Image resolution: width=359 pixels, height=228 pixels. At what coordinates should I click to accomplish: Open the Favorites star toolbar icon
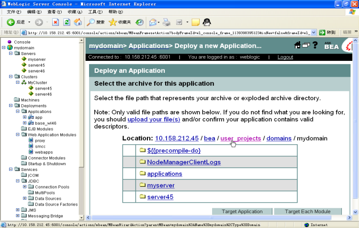(112, 22)
